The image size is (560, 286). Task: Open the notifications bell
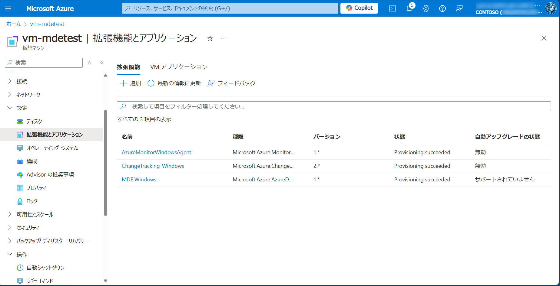409,8
